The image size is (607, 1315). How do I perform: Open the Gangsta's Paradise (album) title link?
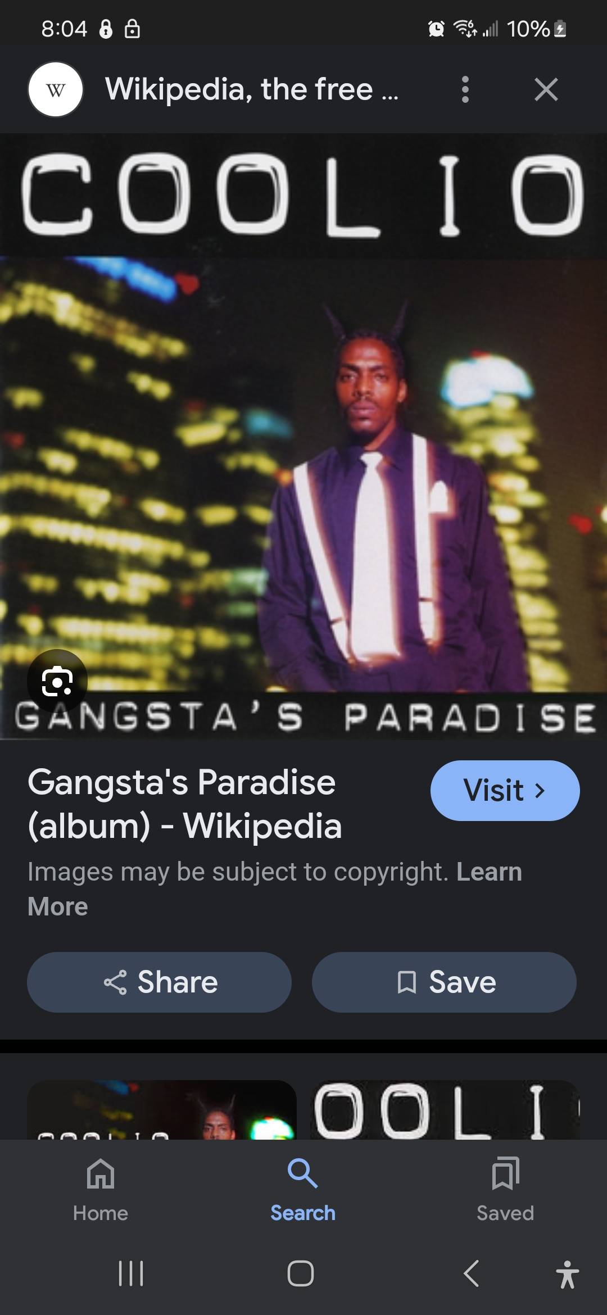point(184,804)
